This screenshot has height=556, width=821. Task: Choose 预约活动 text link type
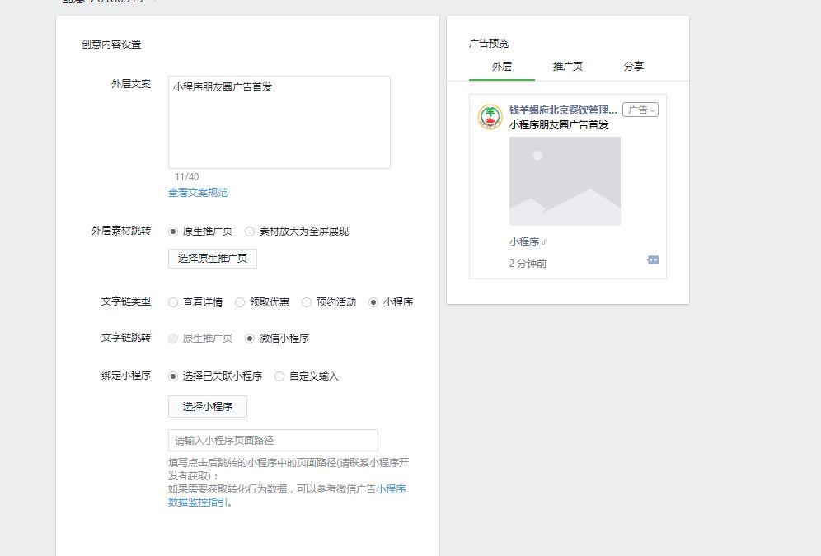tap(307, 302)
